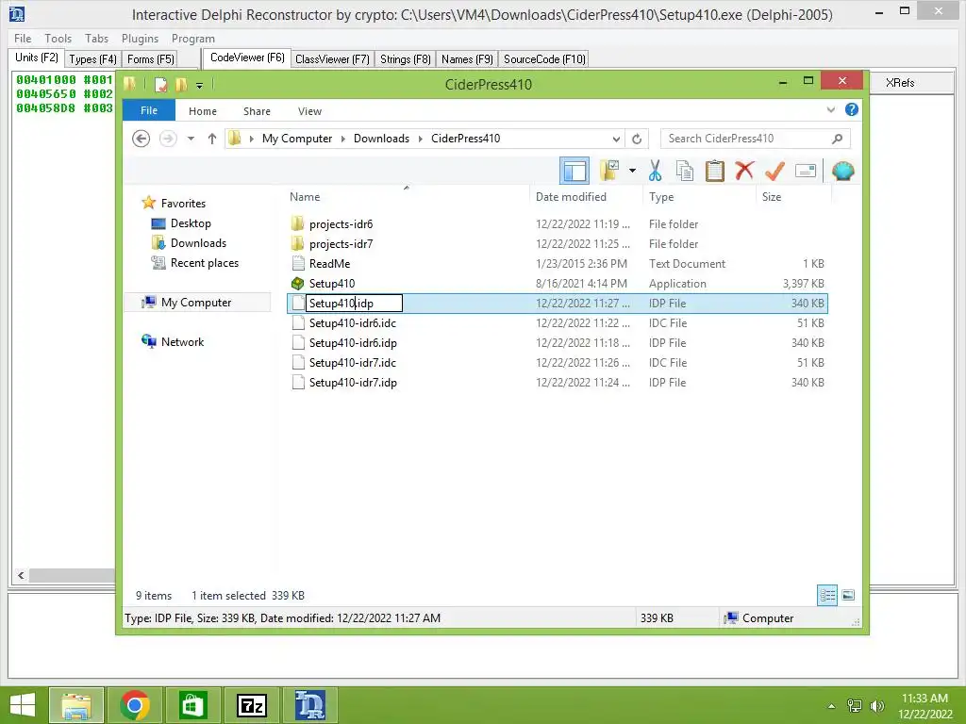Expand the arrow after Downloads in breadcrumb
Image resolution: width=966 pixels, height=724 pixels.
coord(420,139)
